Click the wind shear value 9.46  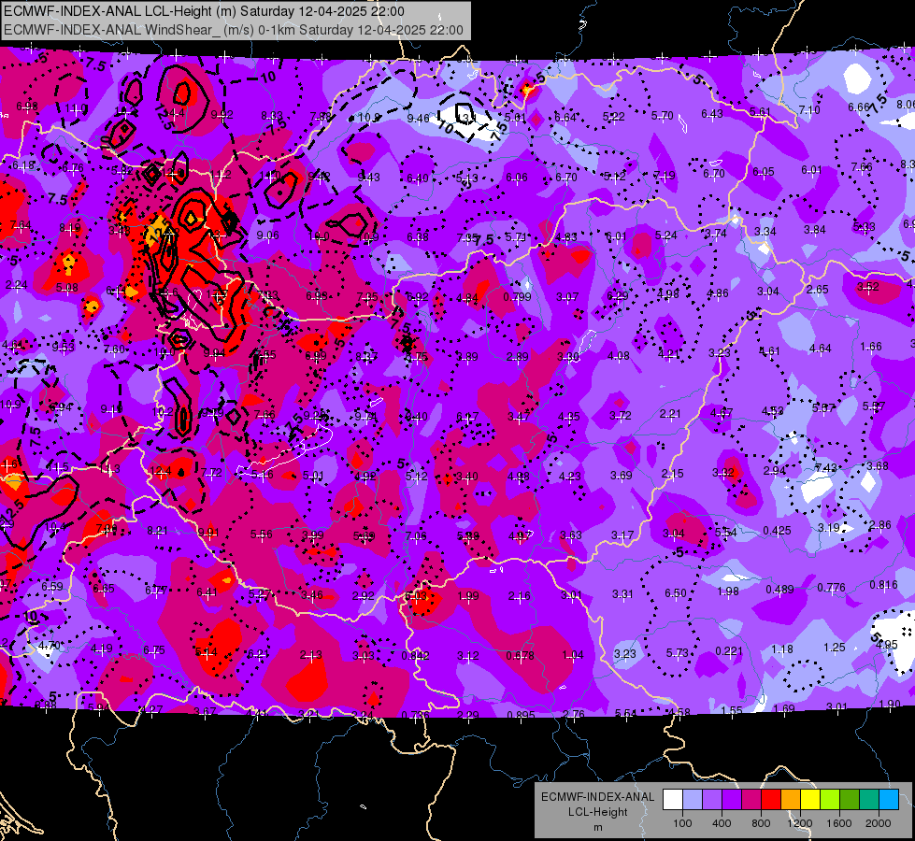(x=418, y=119)
